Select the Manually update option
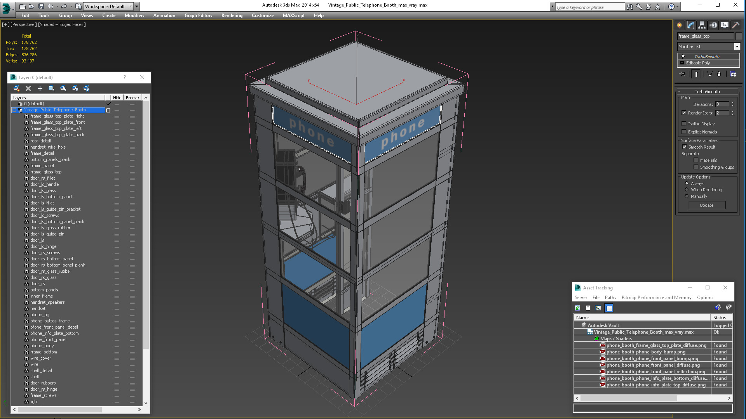 [687, 196]
